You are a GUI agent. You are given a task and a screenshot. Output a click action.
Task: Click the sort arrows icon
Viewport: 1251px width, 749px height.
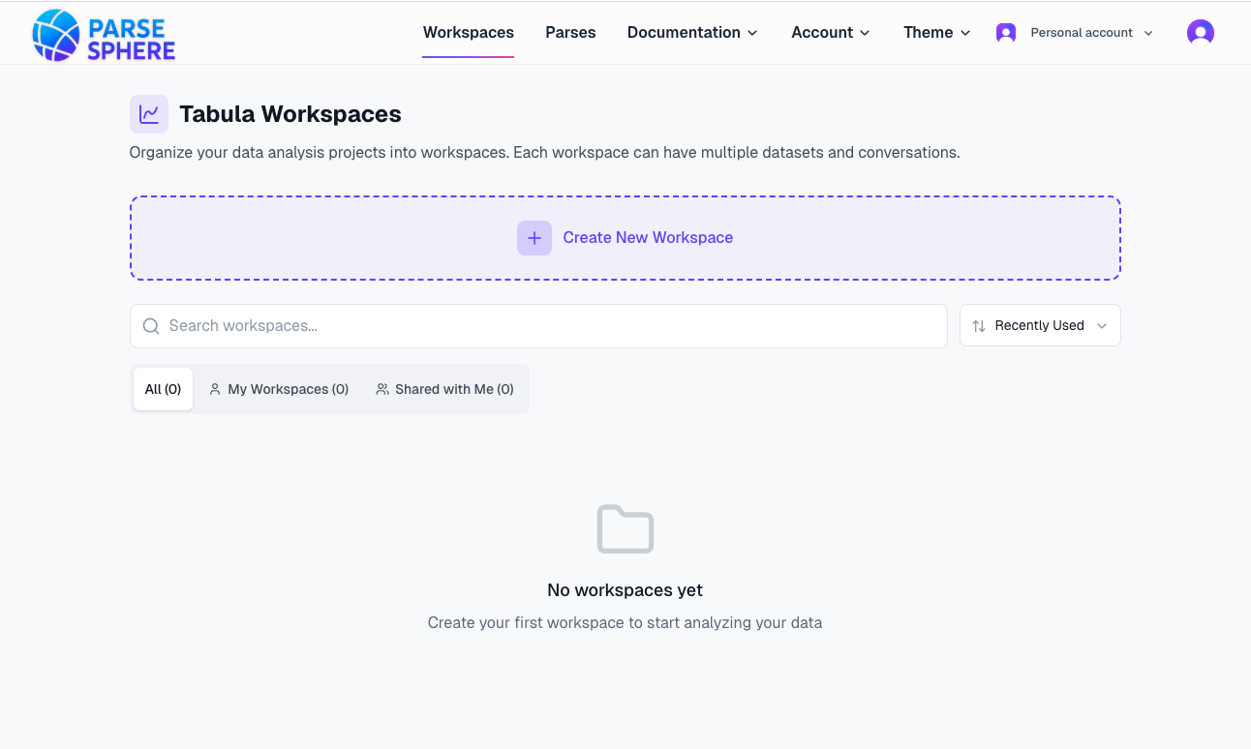pyautogui.click(x=979, y=326)
